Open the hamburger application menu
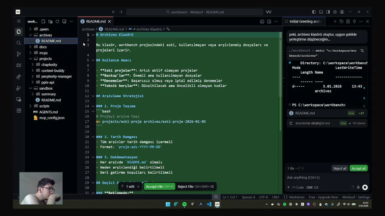The width and height of the screenshot is (385, 216). coord(19,21)
